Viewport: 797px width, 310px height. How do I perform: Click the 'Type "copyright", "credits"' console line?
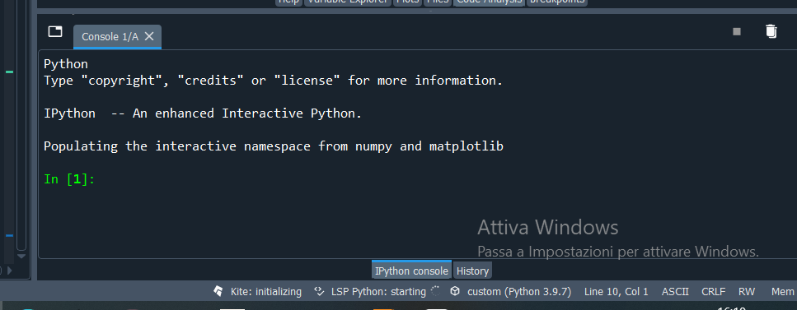273,81
